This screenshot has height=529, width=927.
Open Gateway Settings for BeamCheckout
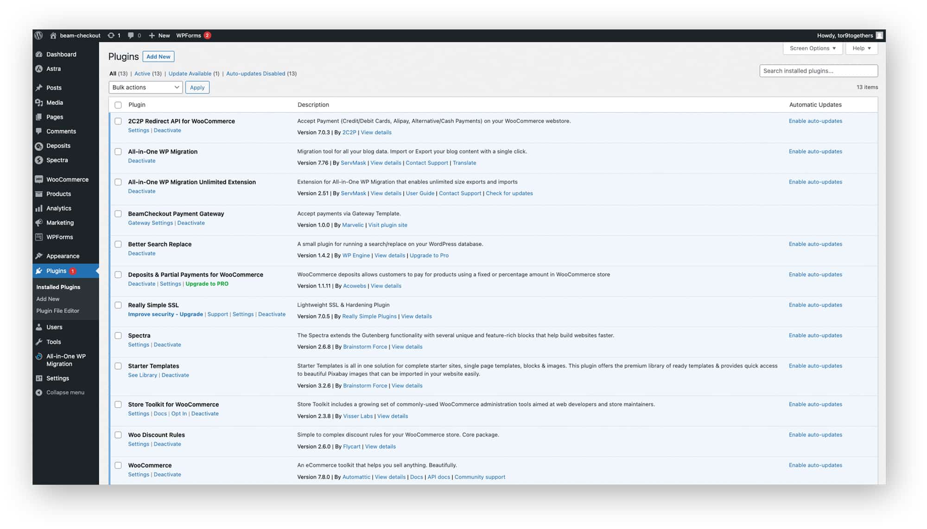click(x=151, y=223)
